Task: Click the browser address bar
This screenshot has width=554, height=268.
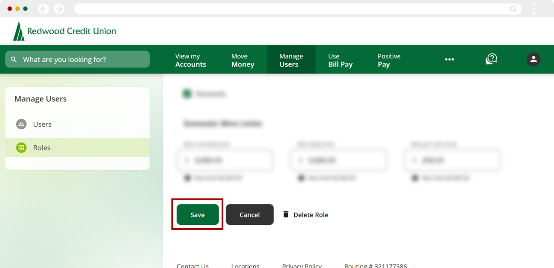Action: 298,9
